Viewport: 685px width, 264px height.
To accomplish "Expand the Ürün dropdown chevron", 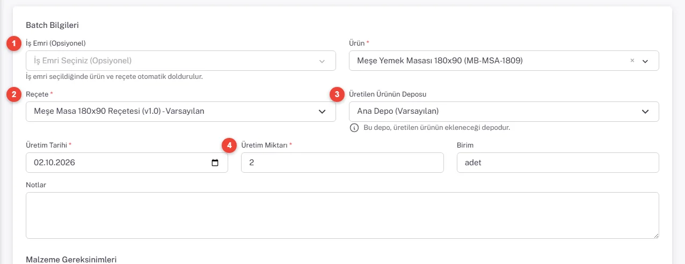I will click(645, 61).
